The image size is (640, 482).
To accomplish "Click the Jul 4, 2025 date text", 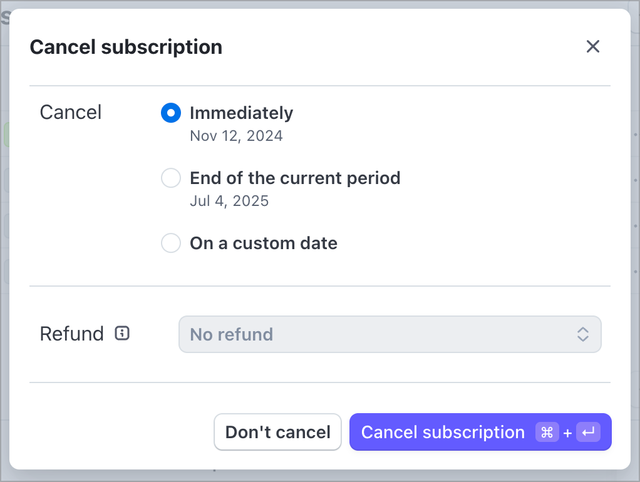I will tap(229, 201).
